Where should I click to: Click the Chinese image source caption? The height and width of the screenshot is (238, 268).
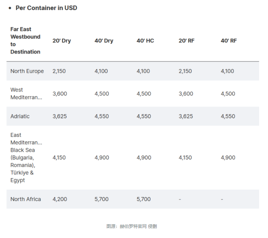pos(132,226)
